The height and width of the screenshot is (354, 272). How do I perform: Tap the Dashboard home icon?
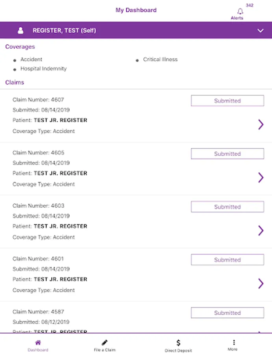38,343
